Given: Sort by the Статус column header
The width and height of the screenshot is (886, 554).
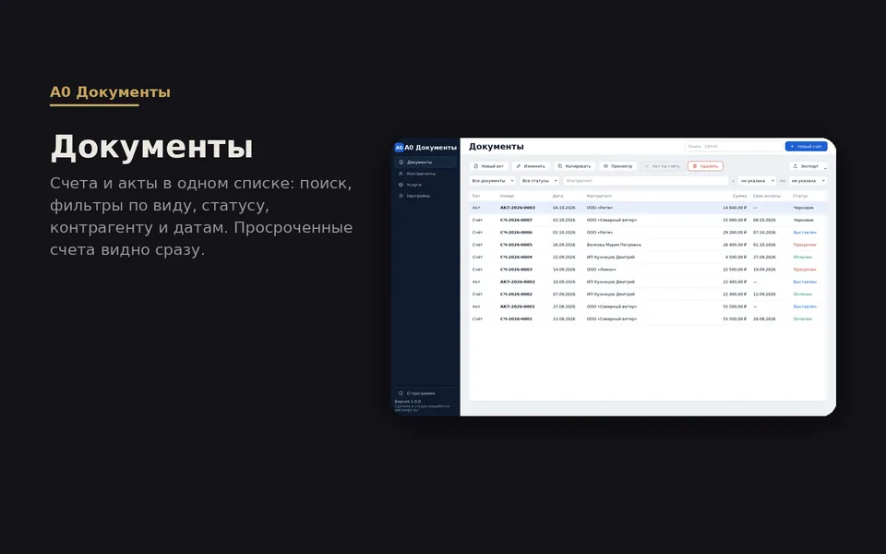Looking at the screenshot, I should tap(800, 196).
